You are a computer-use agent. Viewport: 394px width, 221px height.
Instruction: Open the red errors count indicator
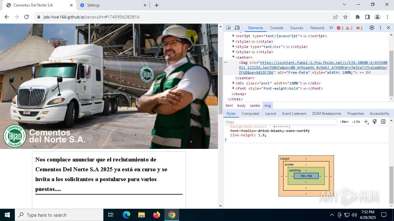(x=340, y=28)
